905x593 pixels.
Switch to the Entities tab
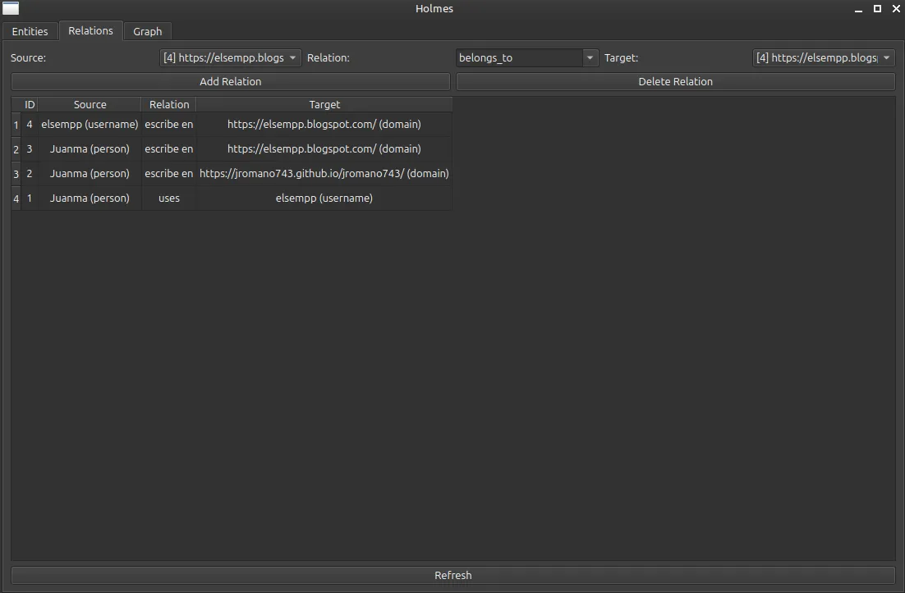pyautogui.click(x=30, y=31)
